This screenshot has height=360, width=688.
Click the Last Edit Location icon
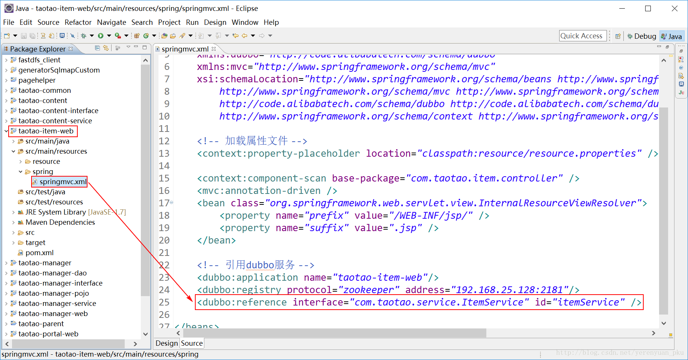pyautogui.click(x=235, y=36)
